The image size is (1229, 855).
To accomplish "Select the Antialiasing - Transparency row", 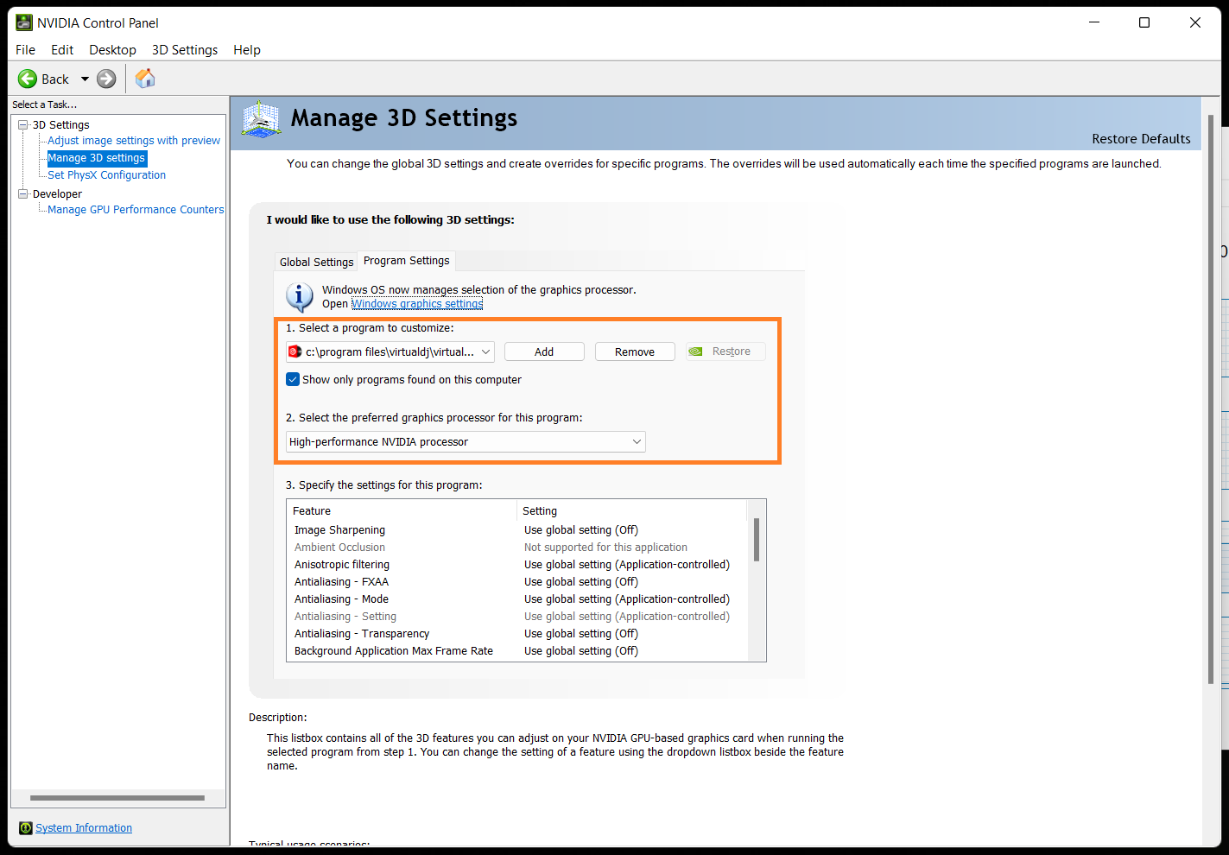I will coord(516,634).
